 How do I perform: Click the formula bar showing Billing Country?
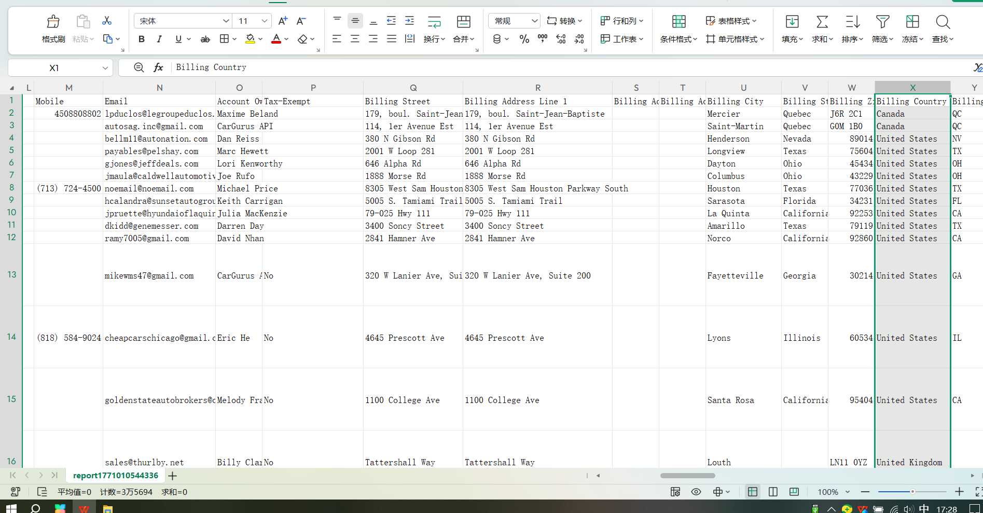point(571,67)
